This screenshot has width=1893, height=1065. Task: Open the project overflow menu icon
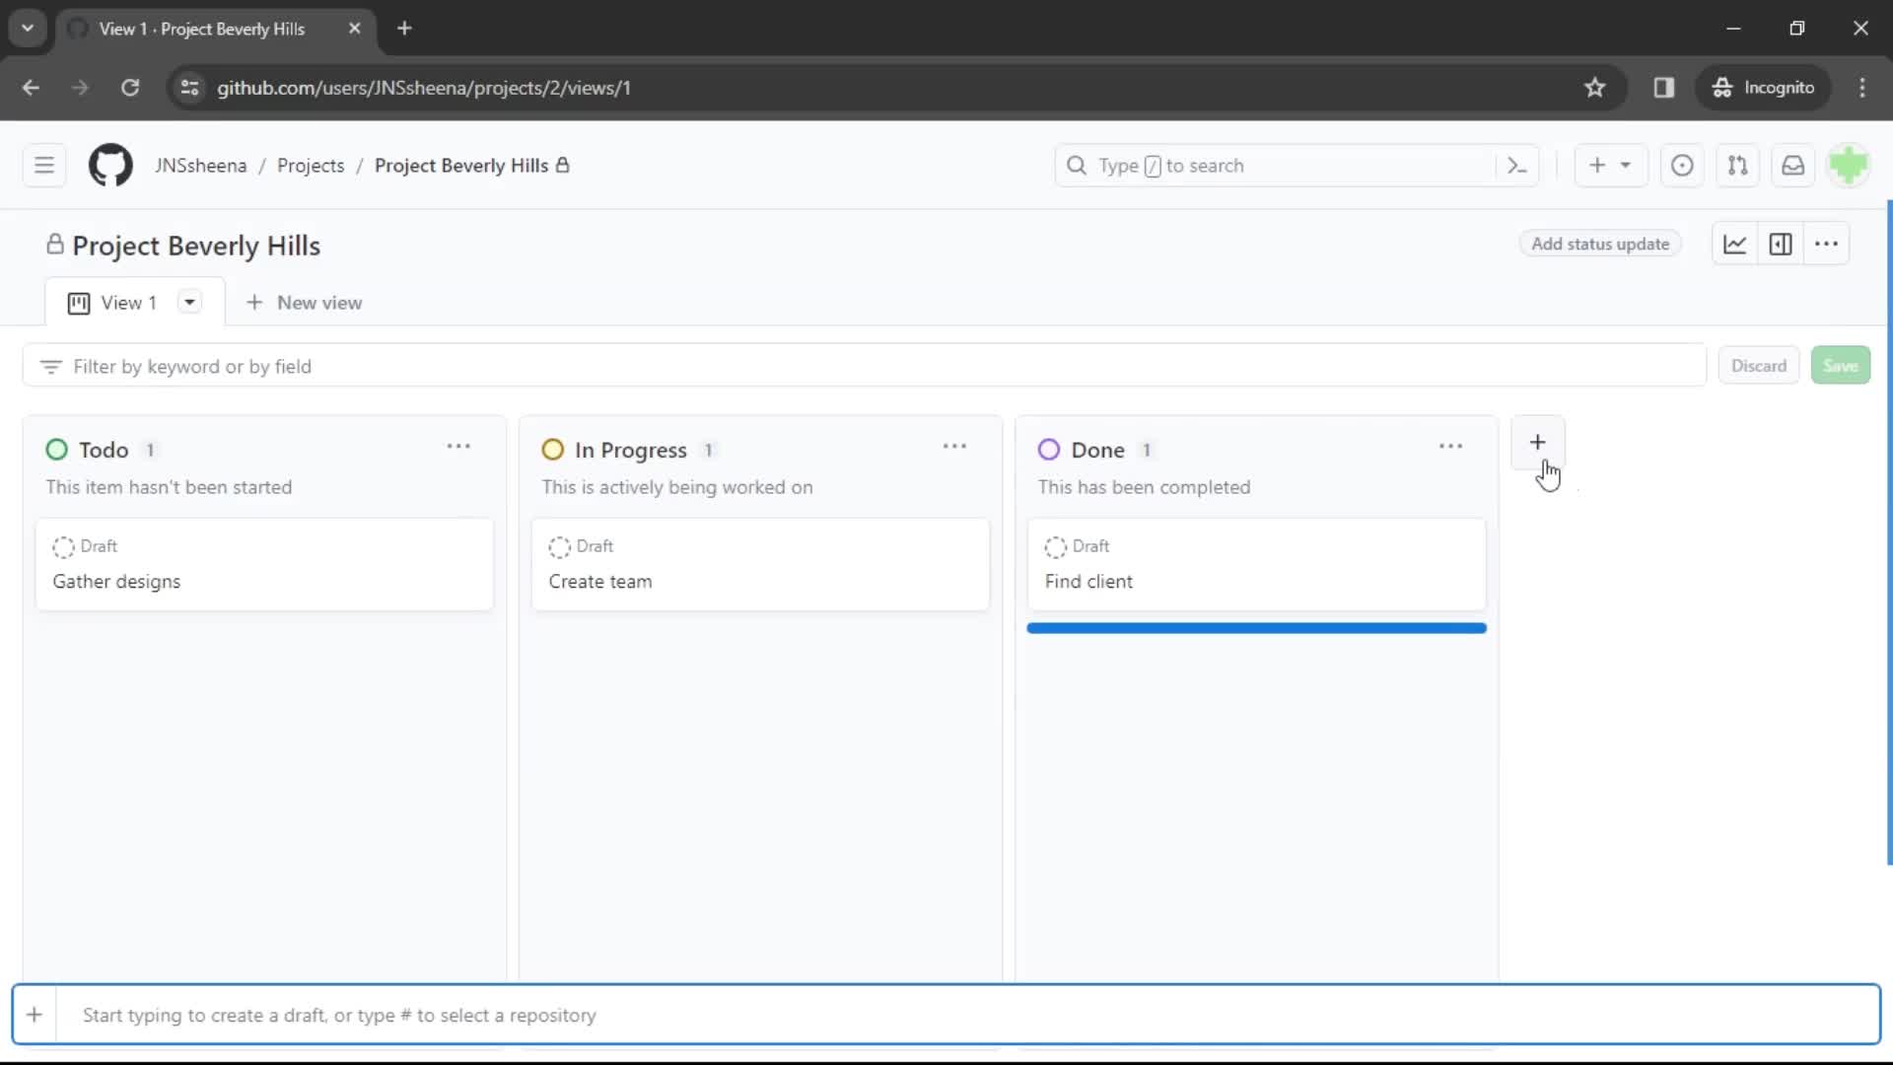point(1827,245)
